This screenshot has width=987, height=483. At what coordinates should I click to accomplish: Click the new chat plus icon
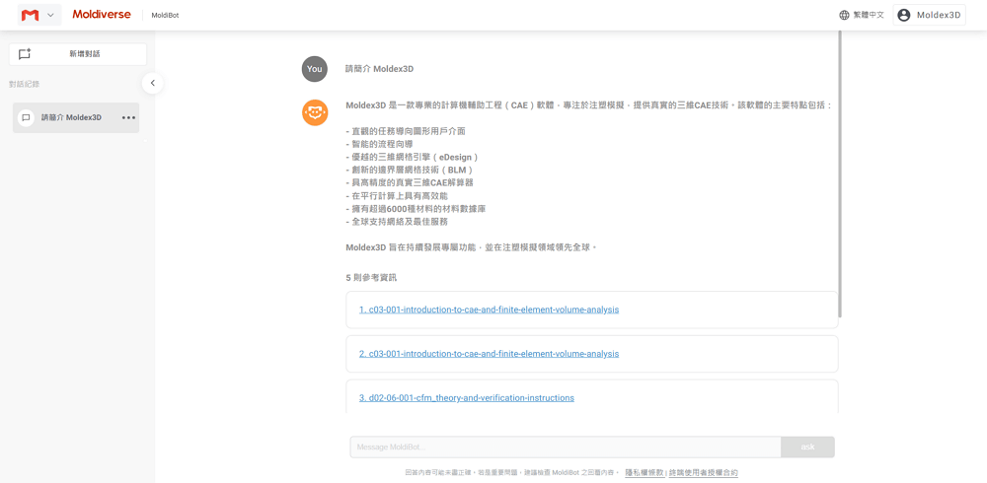[x=25, y=54]
